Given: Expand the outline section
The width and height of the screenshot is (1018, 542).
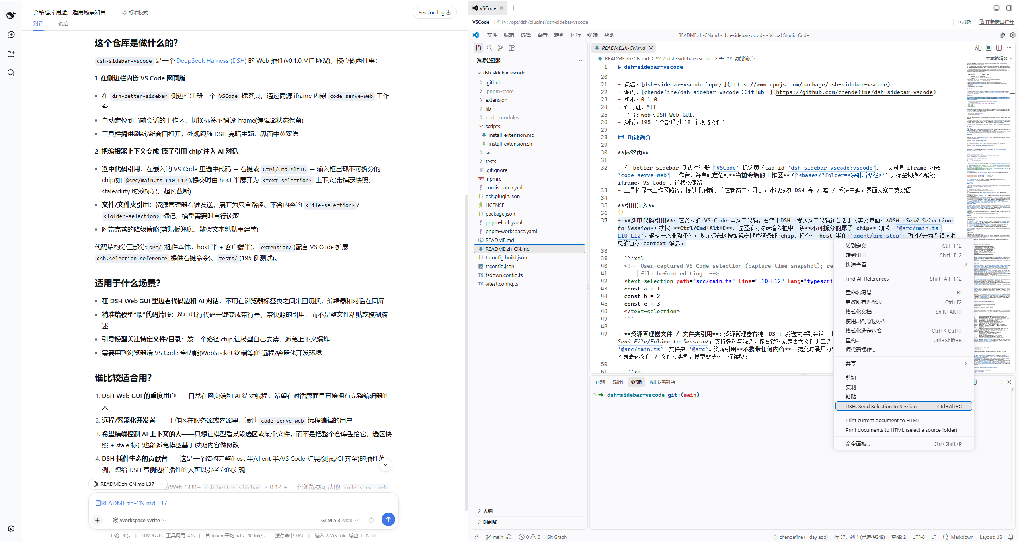Looking at the screenshot, I should point(488,511).
